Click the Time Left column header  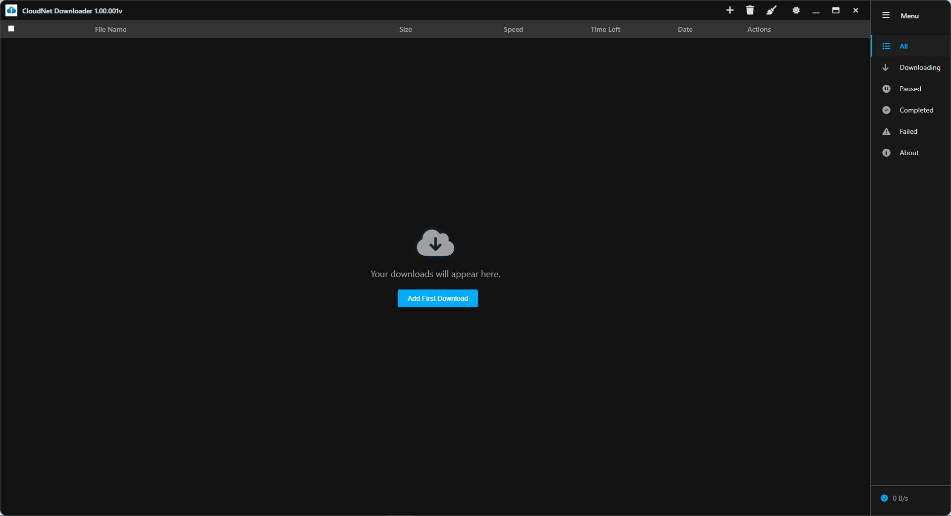605,29
